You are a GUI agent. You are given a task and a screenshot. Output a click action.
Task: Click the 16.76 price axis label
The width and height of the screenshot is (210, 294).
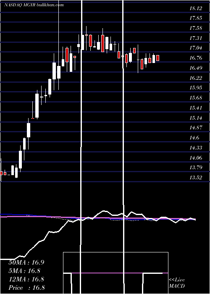click(196, 58)
